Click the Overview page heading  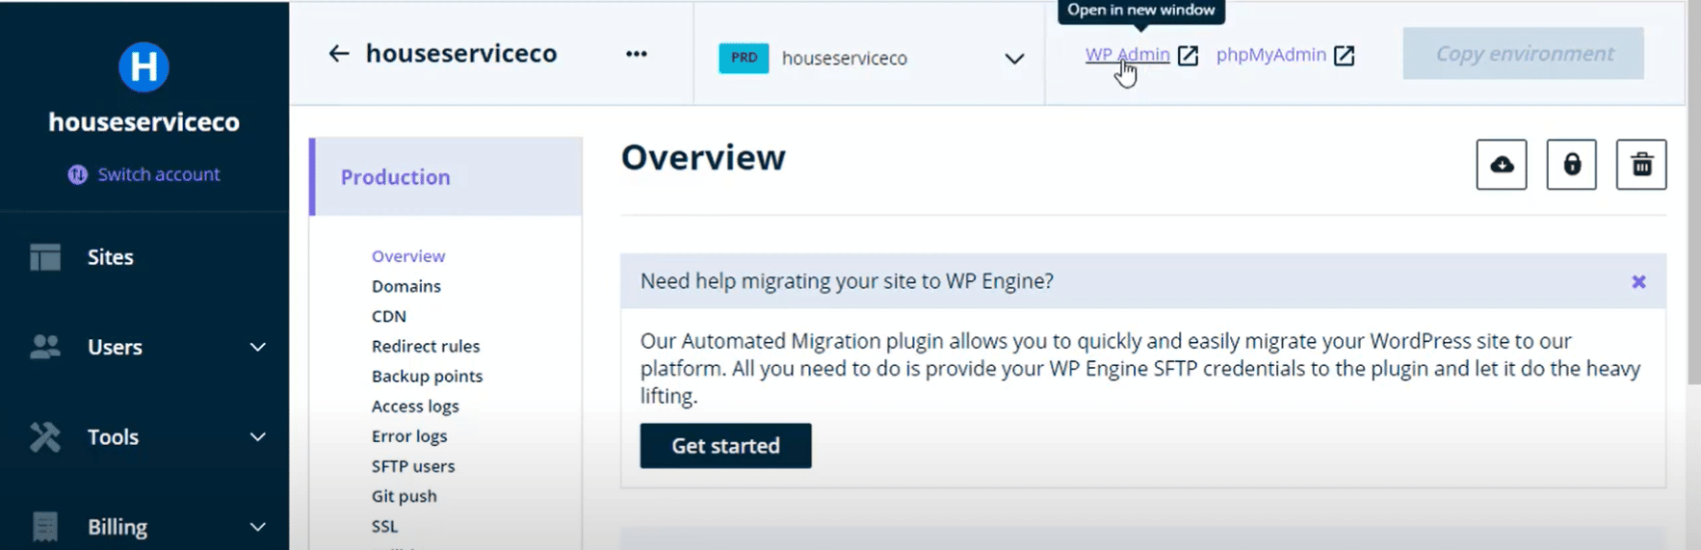[703, 158]
